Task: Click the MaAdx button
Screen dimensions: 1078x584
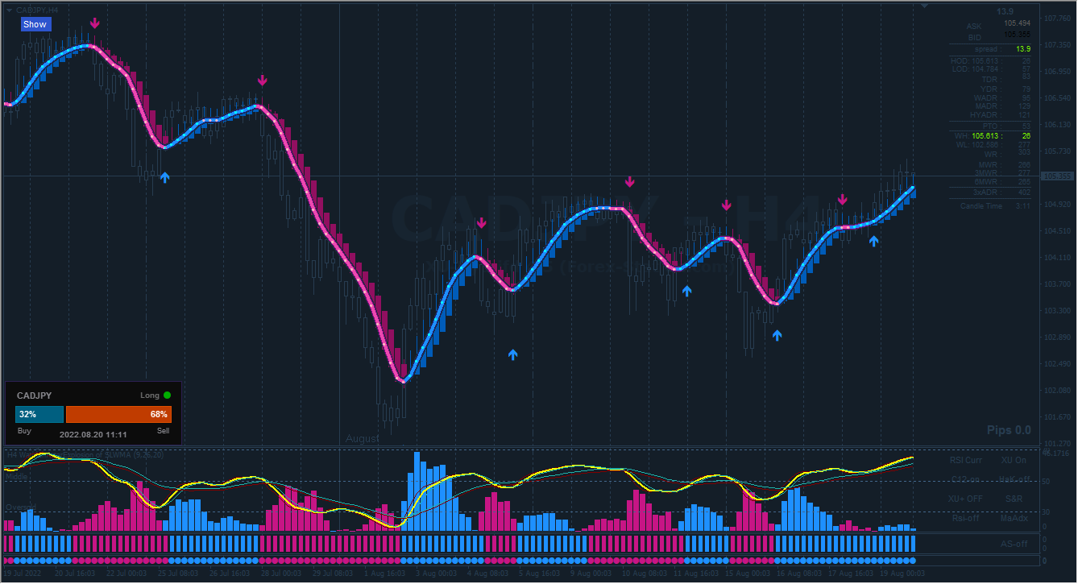Action: pos(1014,518)
